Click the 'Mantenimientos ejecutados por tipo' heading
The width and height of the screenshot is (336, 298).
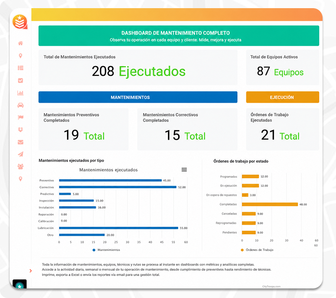71,160
